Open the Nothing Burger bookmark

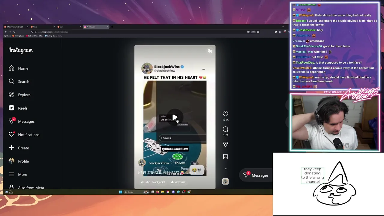[19, 36]
